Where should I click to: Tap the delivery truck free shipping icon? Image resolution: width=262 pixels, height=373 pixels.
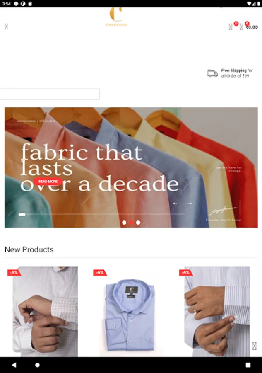coord(212,73)
